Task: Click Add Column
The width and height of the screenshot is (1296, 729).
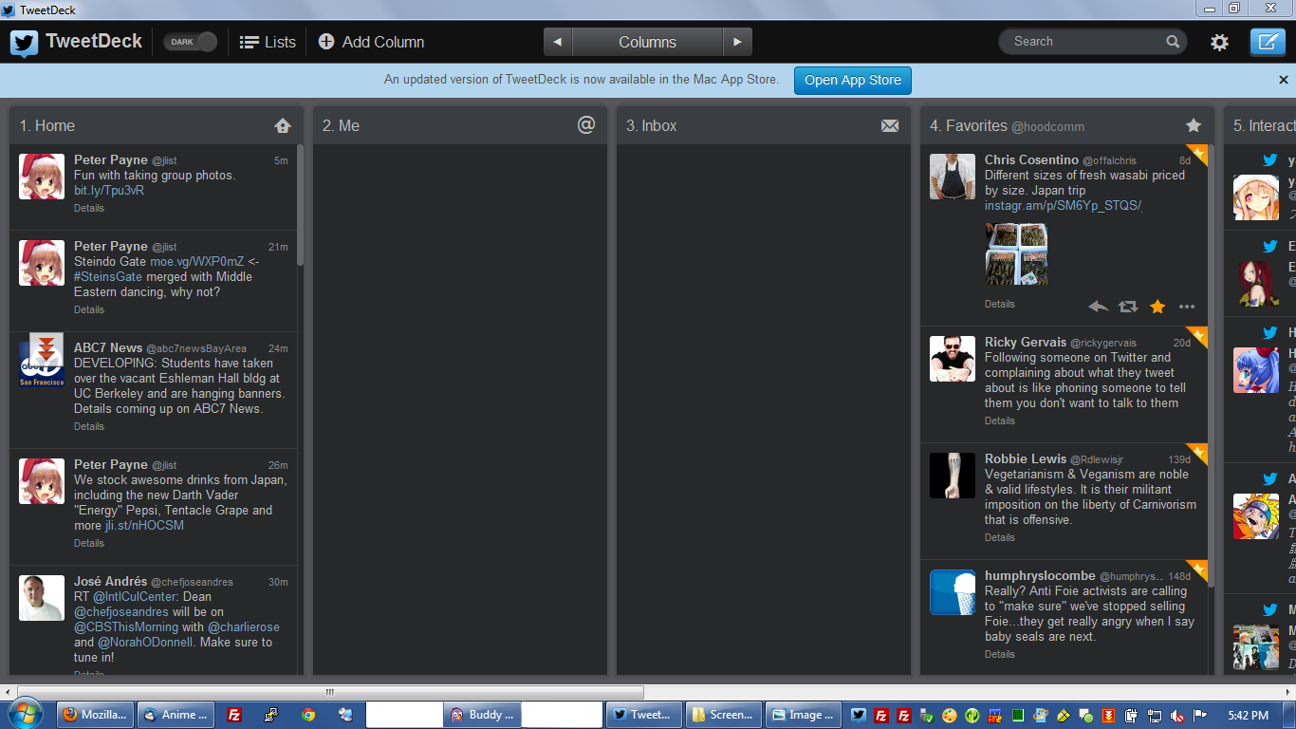Action: point(371,42)
